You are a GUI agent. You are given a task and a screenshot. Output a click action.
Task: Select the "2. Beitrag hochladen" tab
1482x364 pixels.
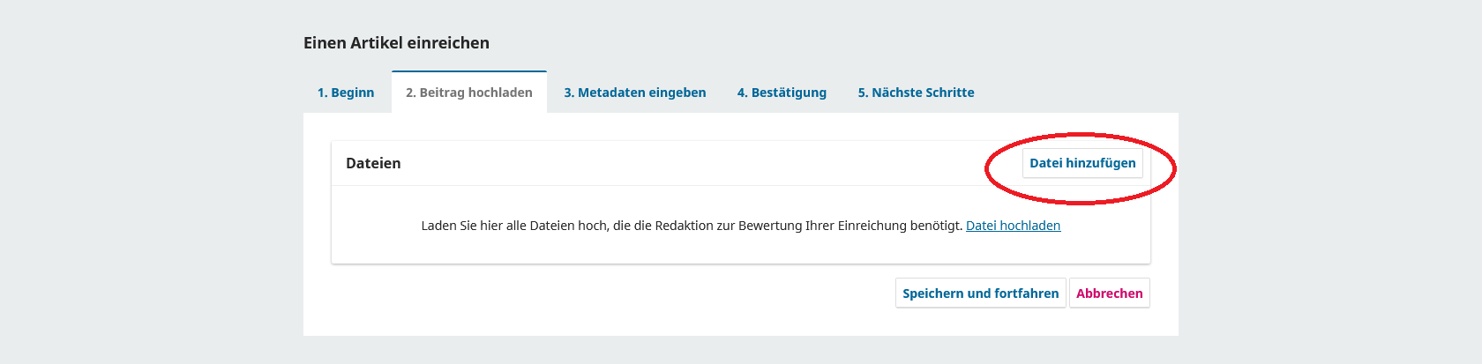point(469,93)
